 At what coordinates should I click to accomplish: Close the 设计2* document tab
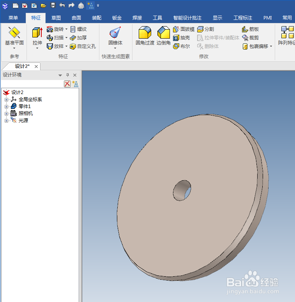36,66
